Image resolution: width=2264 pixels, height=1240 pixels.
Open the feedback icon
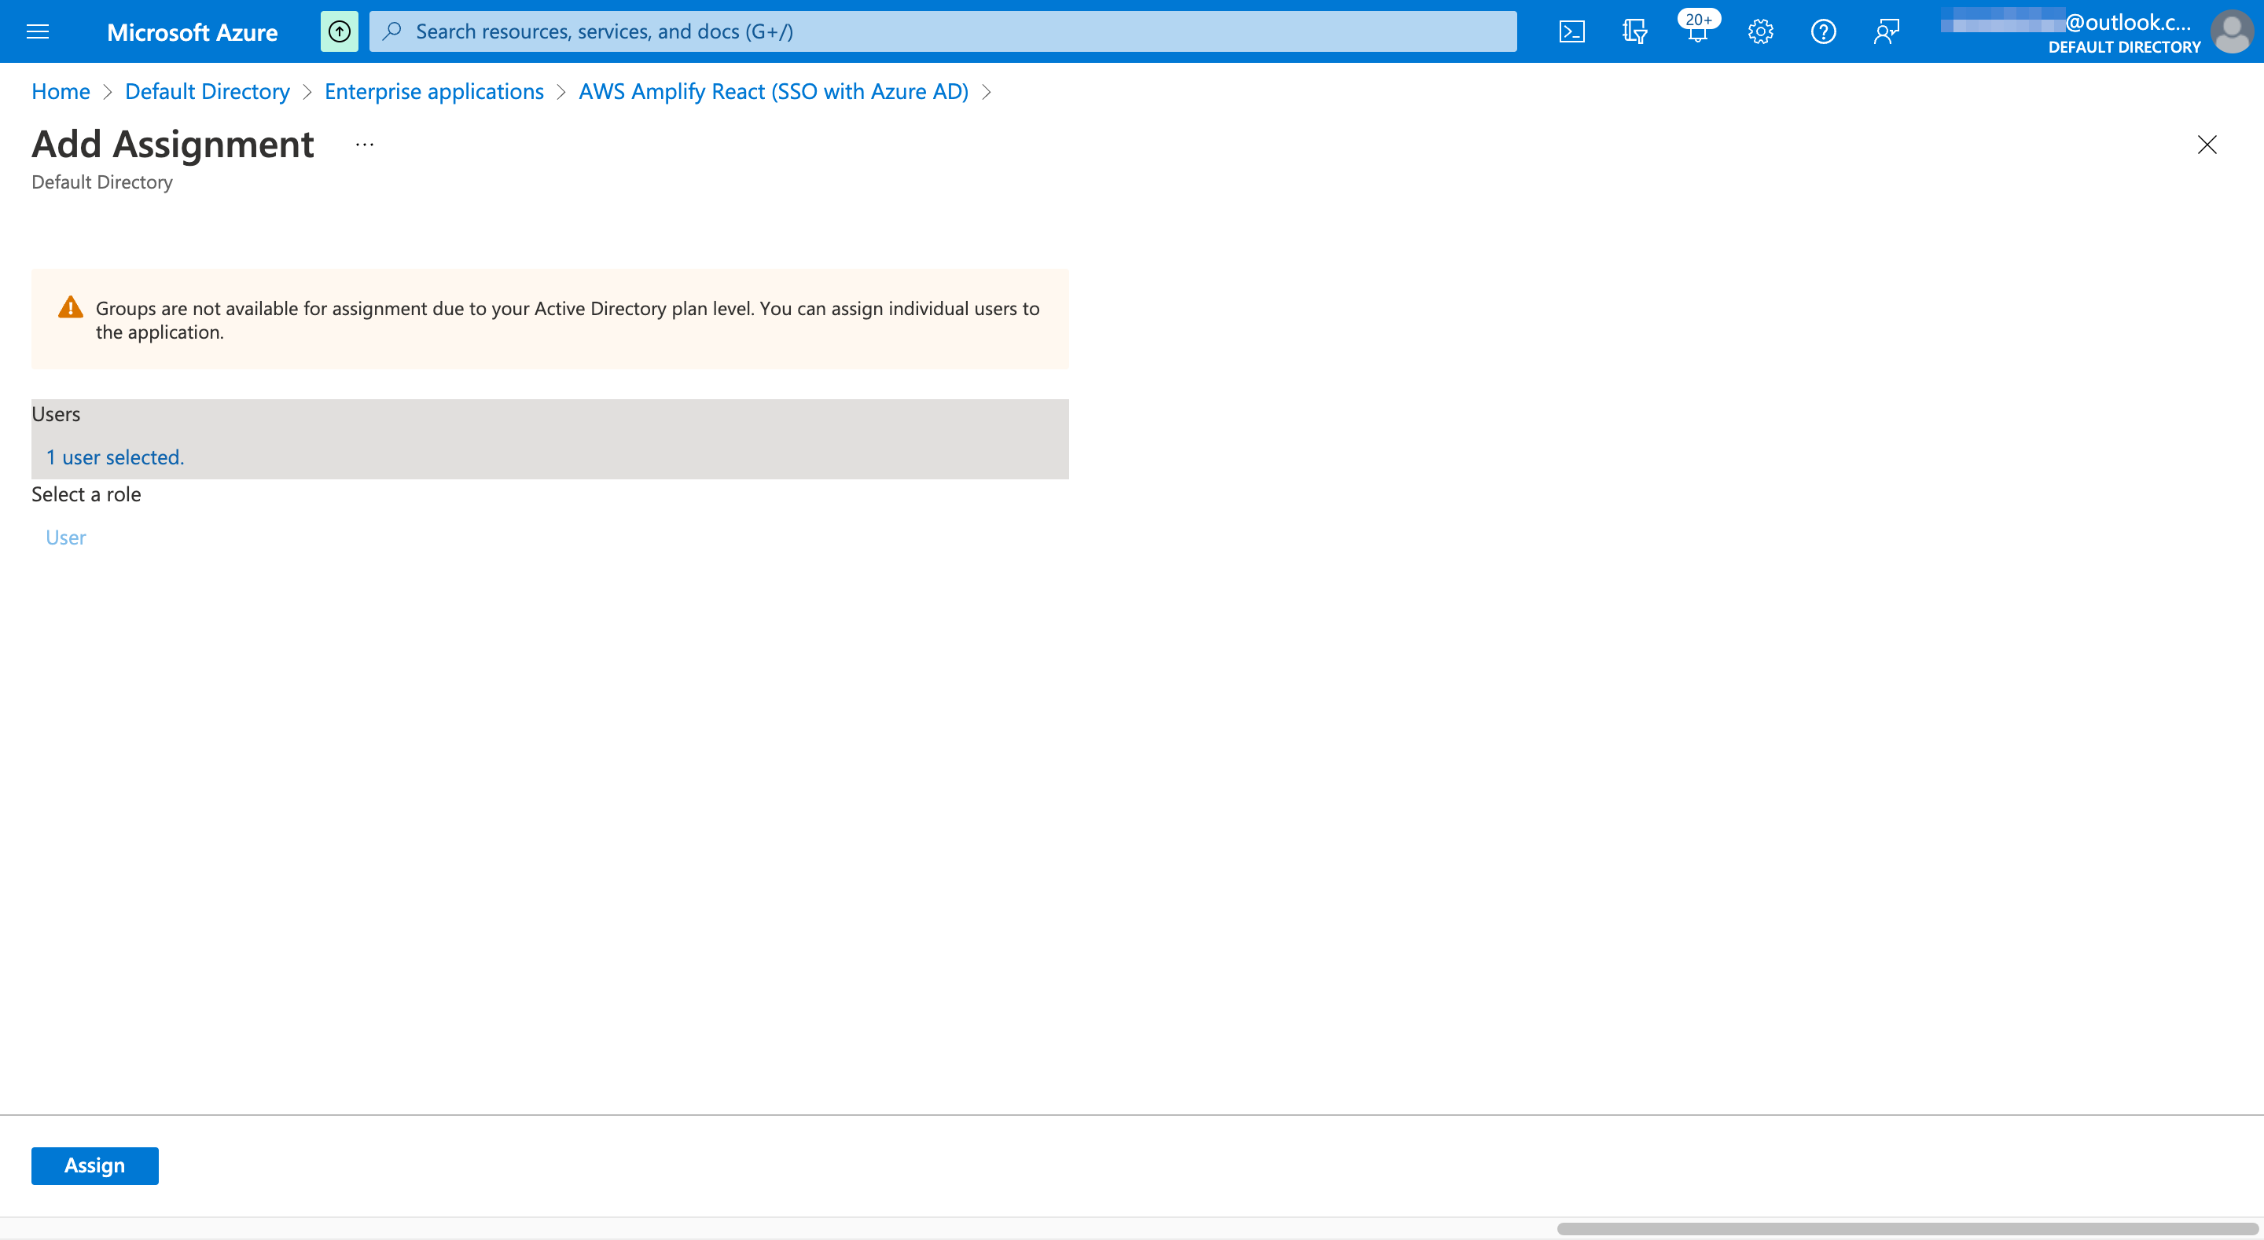pyautogui.click(x=1886, y=31)
